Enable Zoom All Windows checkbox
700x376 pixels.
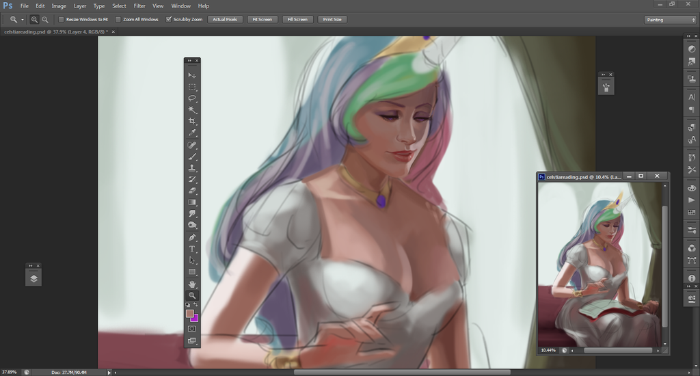pyautogui.click(x=118, y=20)
